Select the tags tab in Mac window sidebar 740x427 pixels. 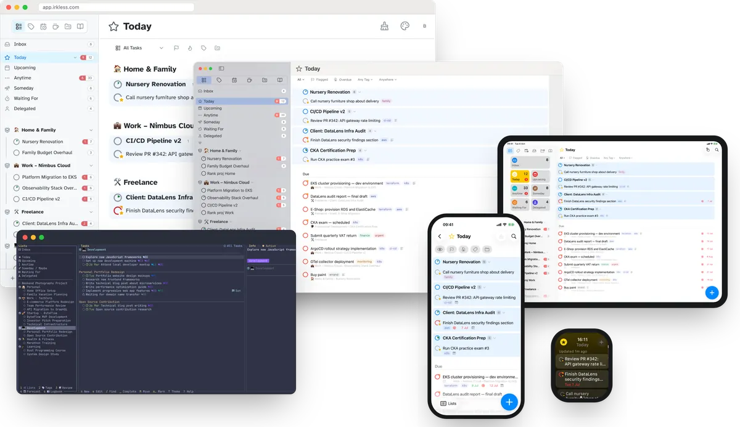click(x=219, y=80)
